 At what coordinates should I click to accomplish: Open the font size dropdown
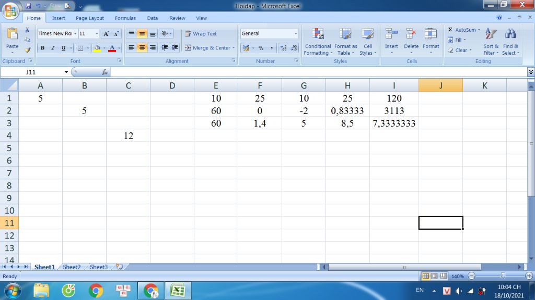[97, 34]
